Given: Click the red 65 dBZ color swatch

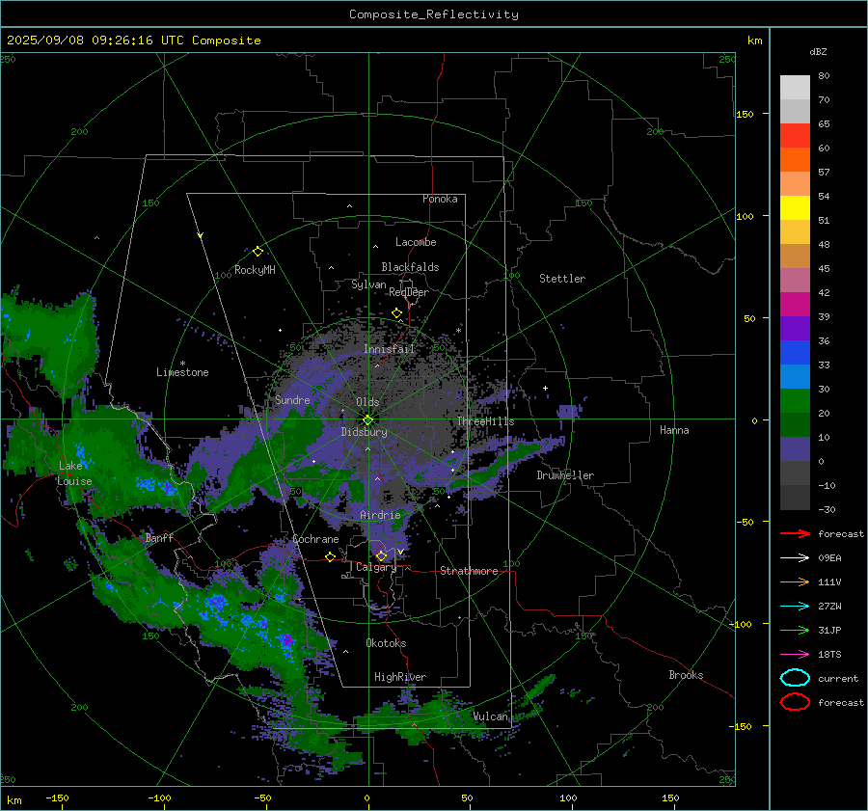Looking at the screenshot, I should coord(795,135).
